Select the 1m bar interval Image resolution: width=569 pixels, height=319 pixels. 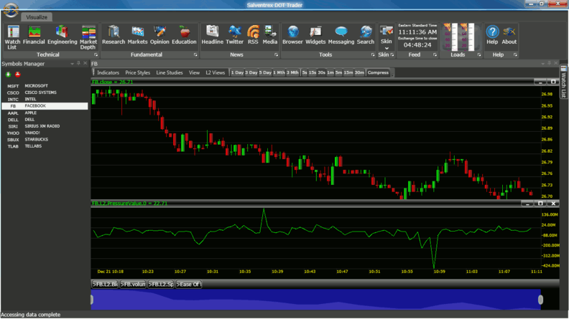point(330,73)
